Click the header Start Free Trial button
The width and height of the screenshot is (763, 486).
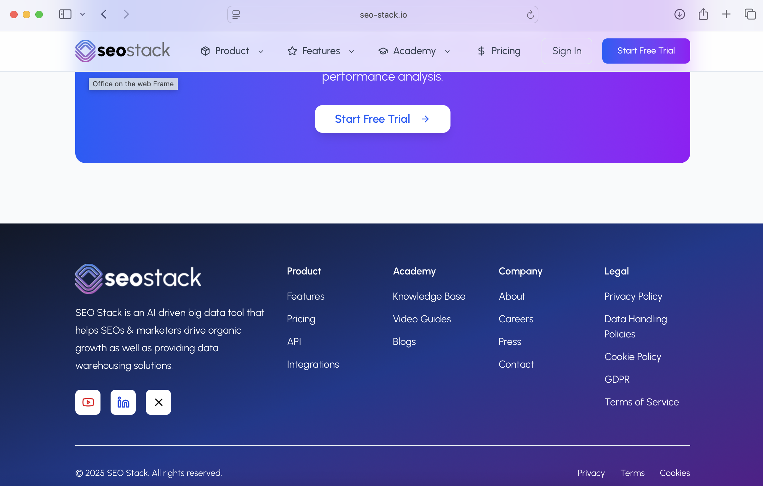coord(646,51)
